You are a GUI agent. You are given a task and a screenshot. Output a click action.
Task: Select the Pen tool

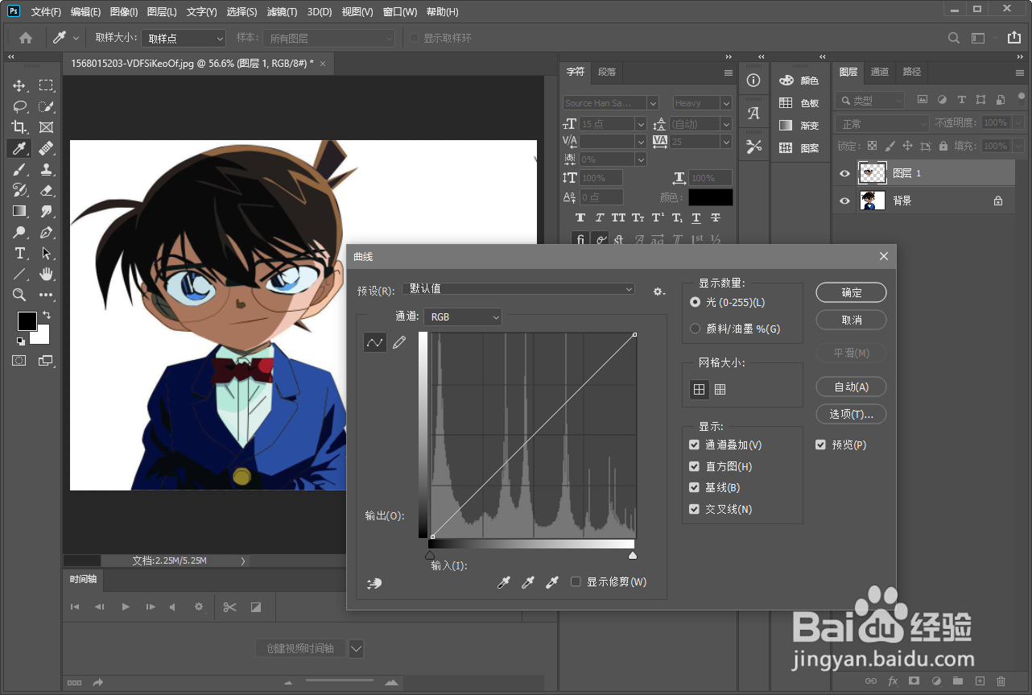[x=47, y=232]
